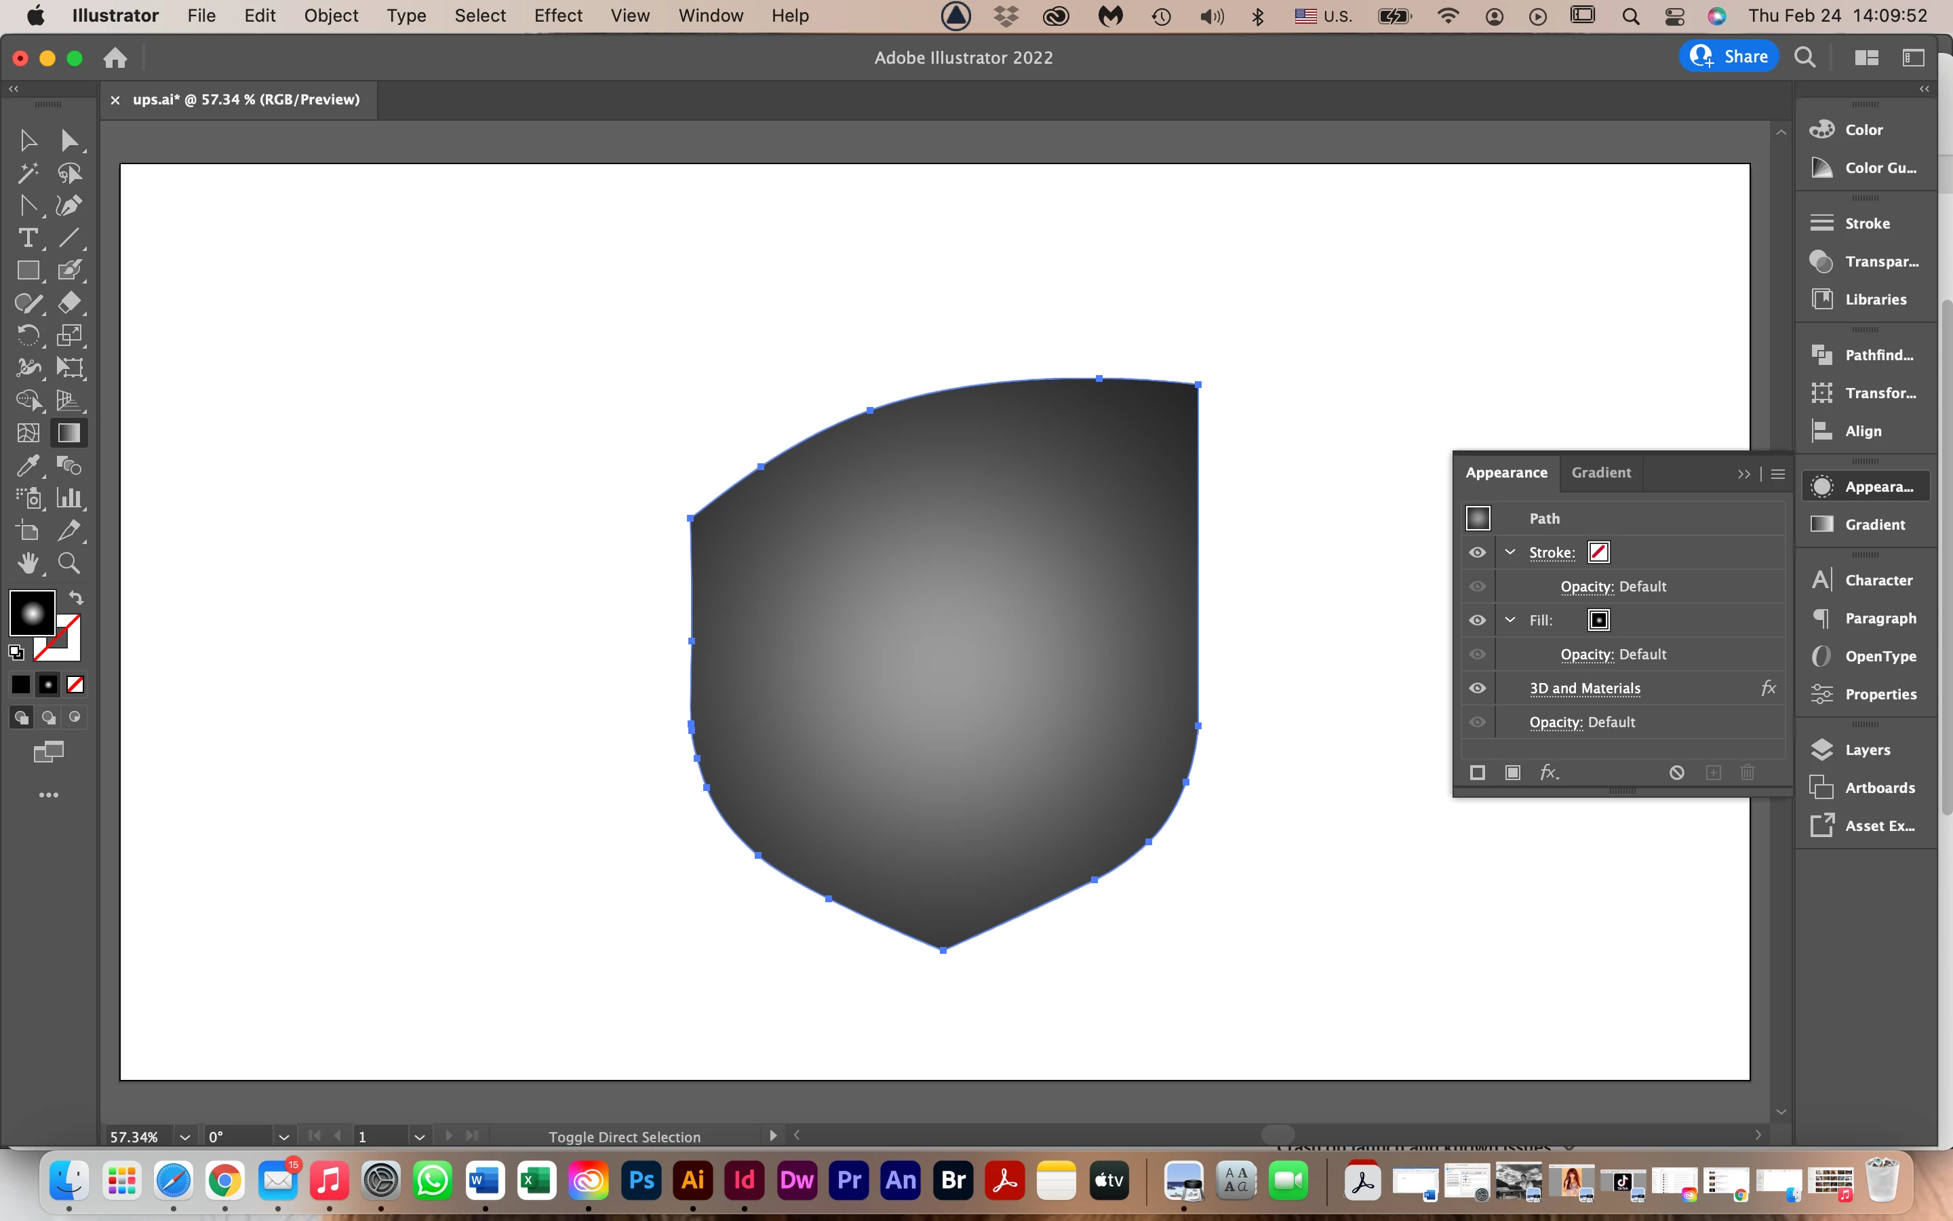
Task: Open the 3D and Materials effect link
Action: (x=1585, y=688)
